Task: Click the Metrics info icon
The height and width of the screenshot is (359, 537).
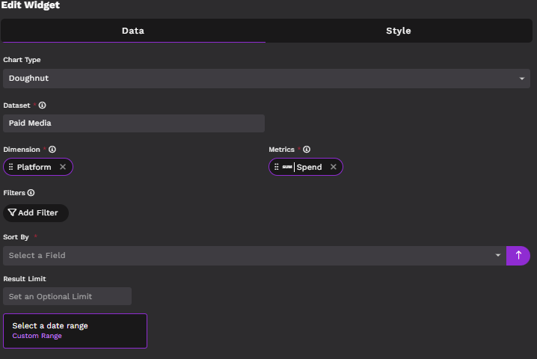Action: click(307, 150)
